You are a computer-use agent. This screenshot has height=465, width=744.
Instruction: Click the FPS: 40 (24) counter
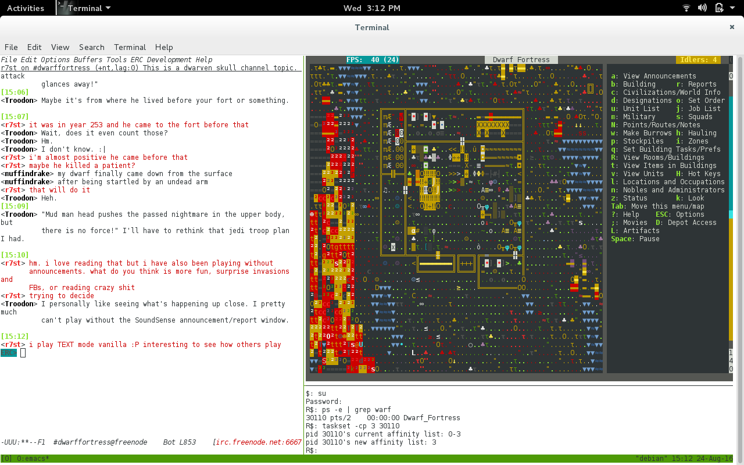[x=373, y=60]
